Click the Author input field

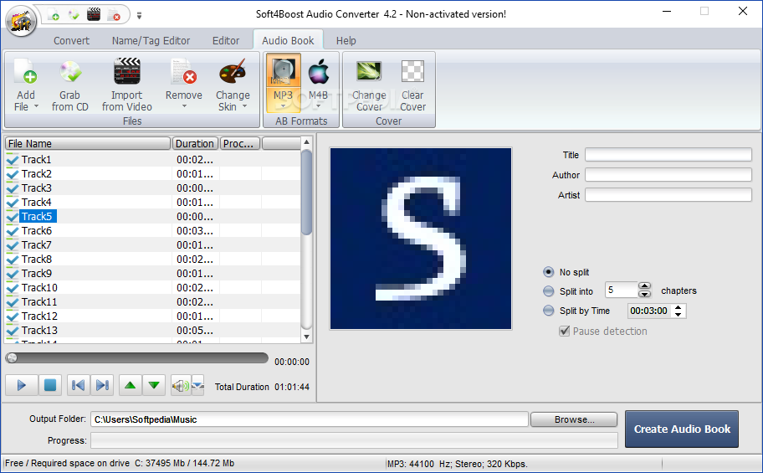click(x=668, y=175)
